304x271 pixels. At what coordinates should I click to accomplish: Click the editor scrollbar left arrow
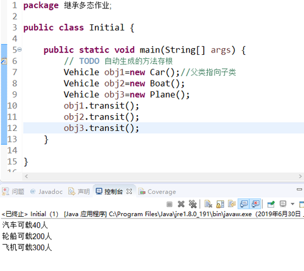pyautogui.click(x=26, y=177)
